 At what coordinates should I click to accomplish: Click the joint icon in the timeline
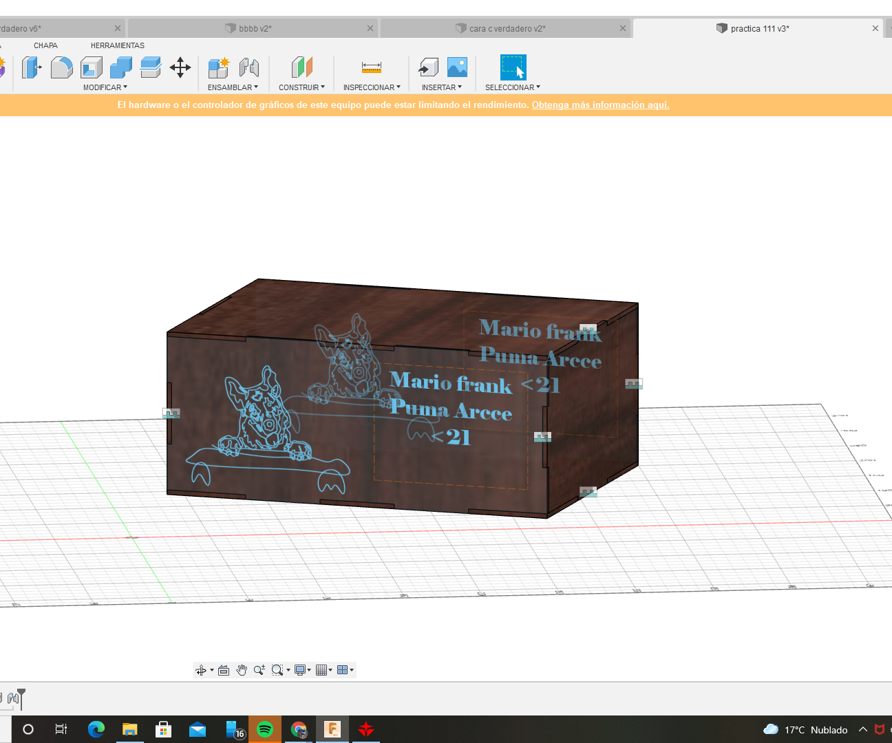pos(13,698)
